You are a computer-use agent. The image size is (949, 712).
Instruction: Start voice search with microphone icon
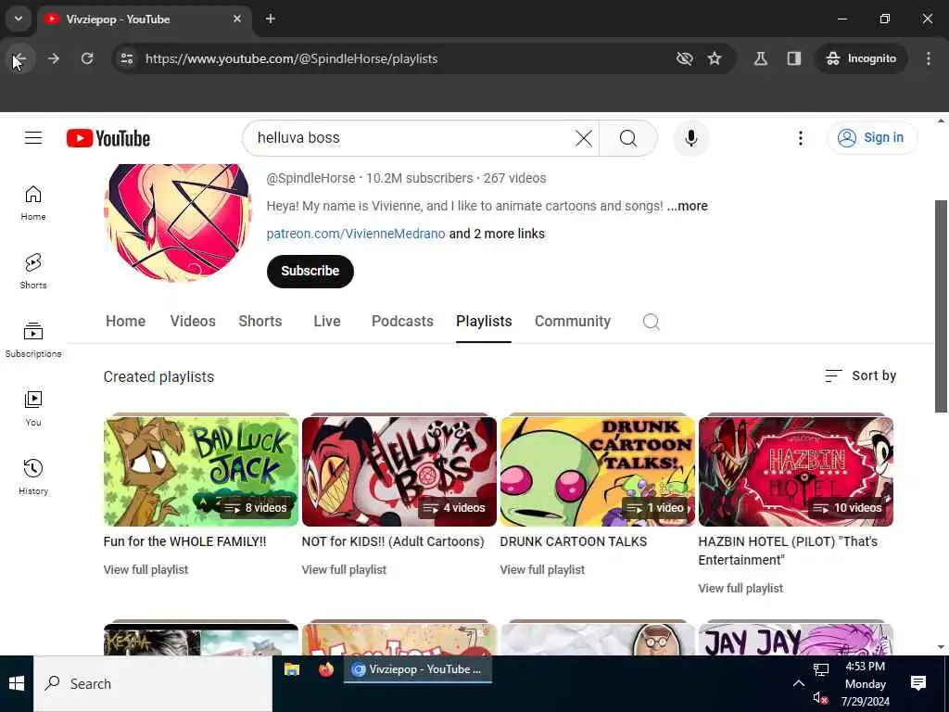click(690, 138)
